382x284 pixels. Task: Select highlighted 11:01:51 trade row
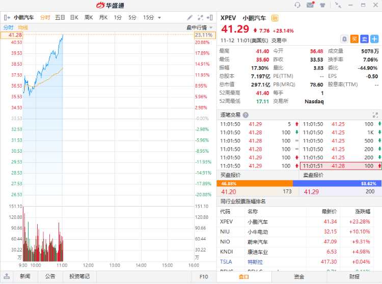point(341,166)
